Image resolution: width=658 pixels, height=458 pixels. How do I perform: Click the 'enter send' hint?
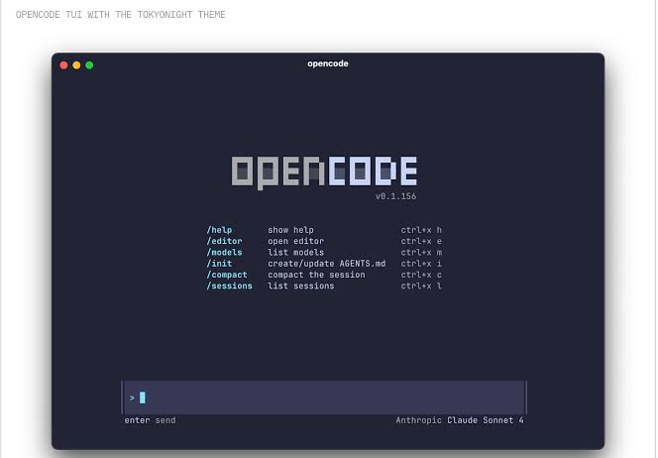click(150, 420)
